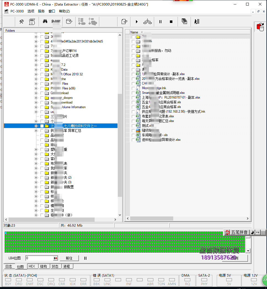Expand the Files (x86) tree node
This screenshot has width=267, height=289.
coord(36,88)
